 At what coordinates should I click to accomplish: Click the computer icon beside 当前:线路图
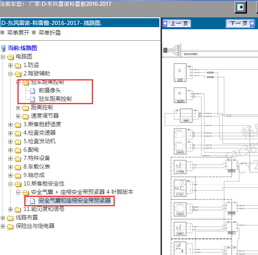pos(3,48)
